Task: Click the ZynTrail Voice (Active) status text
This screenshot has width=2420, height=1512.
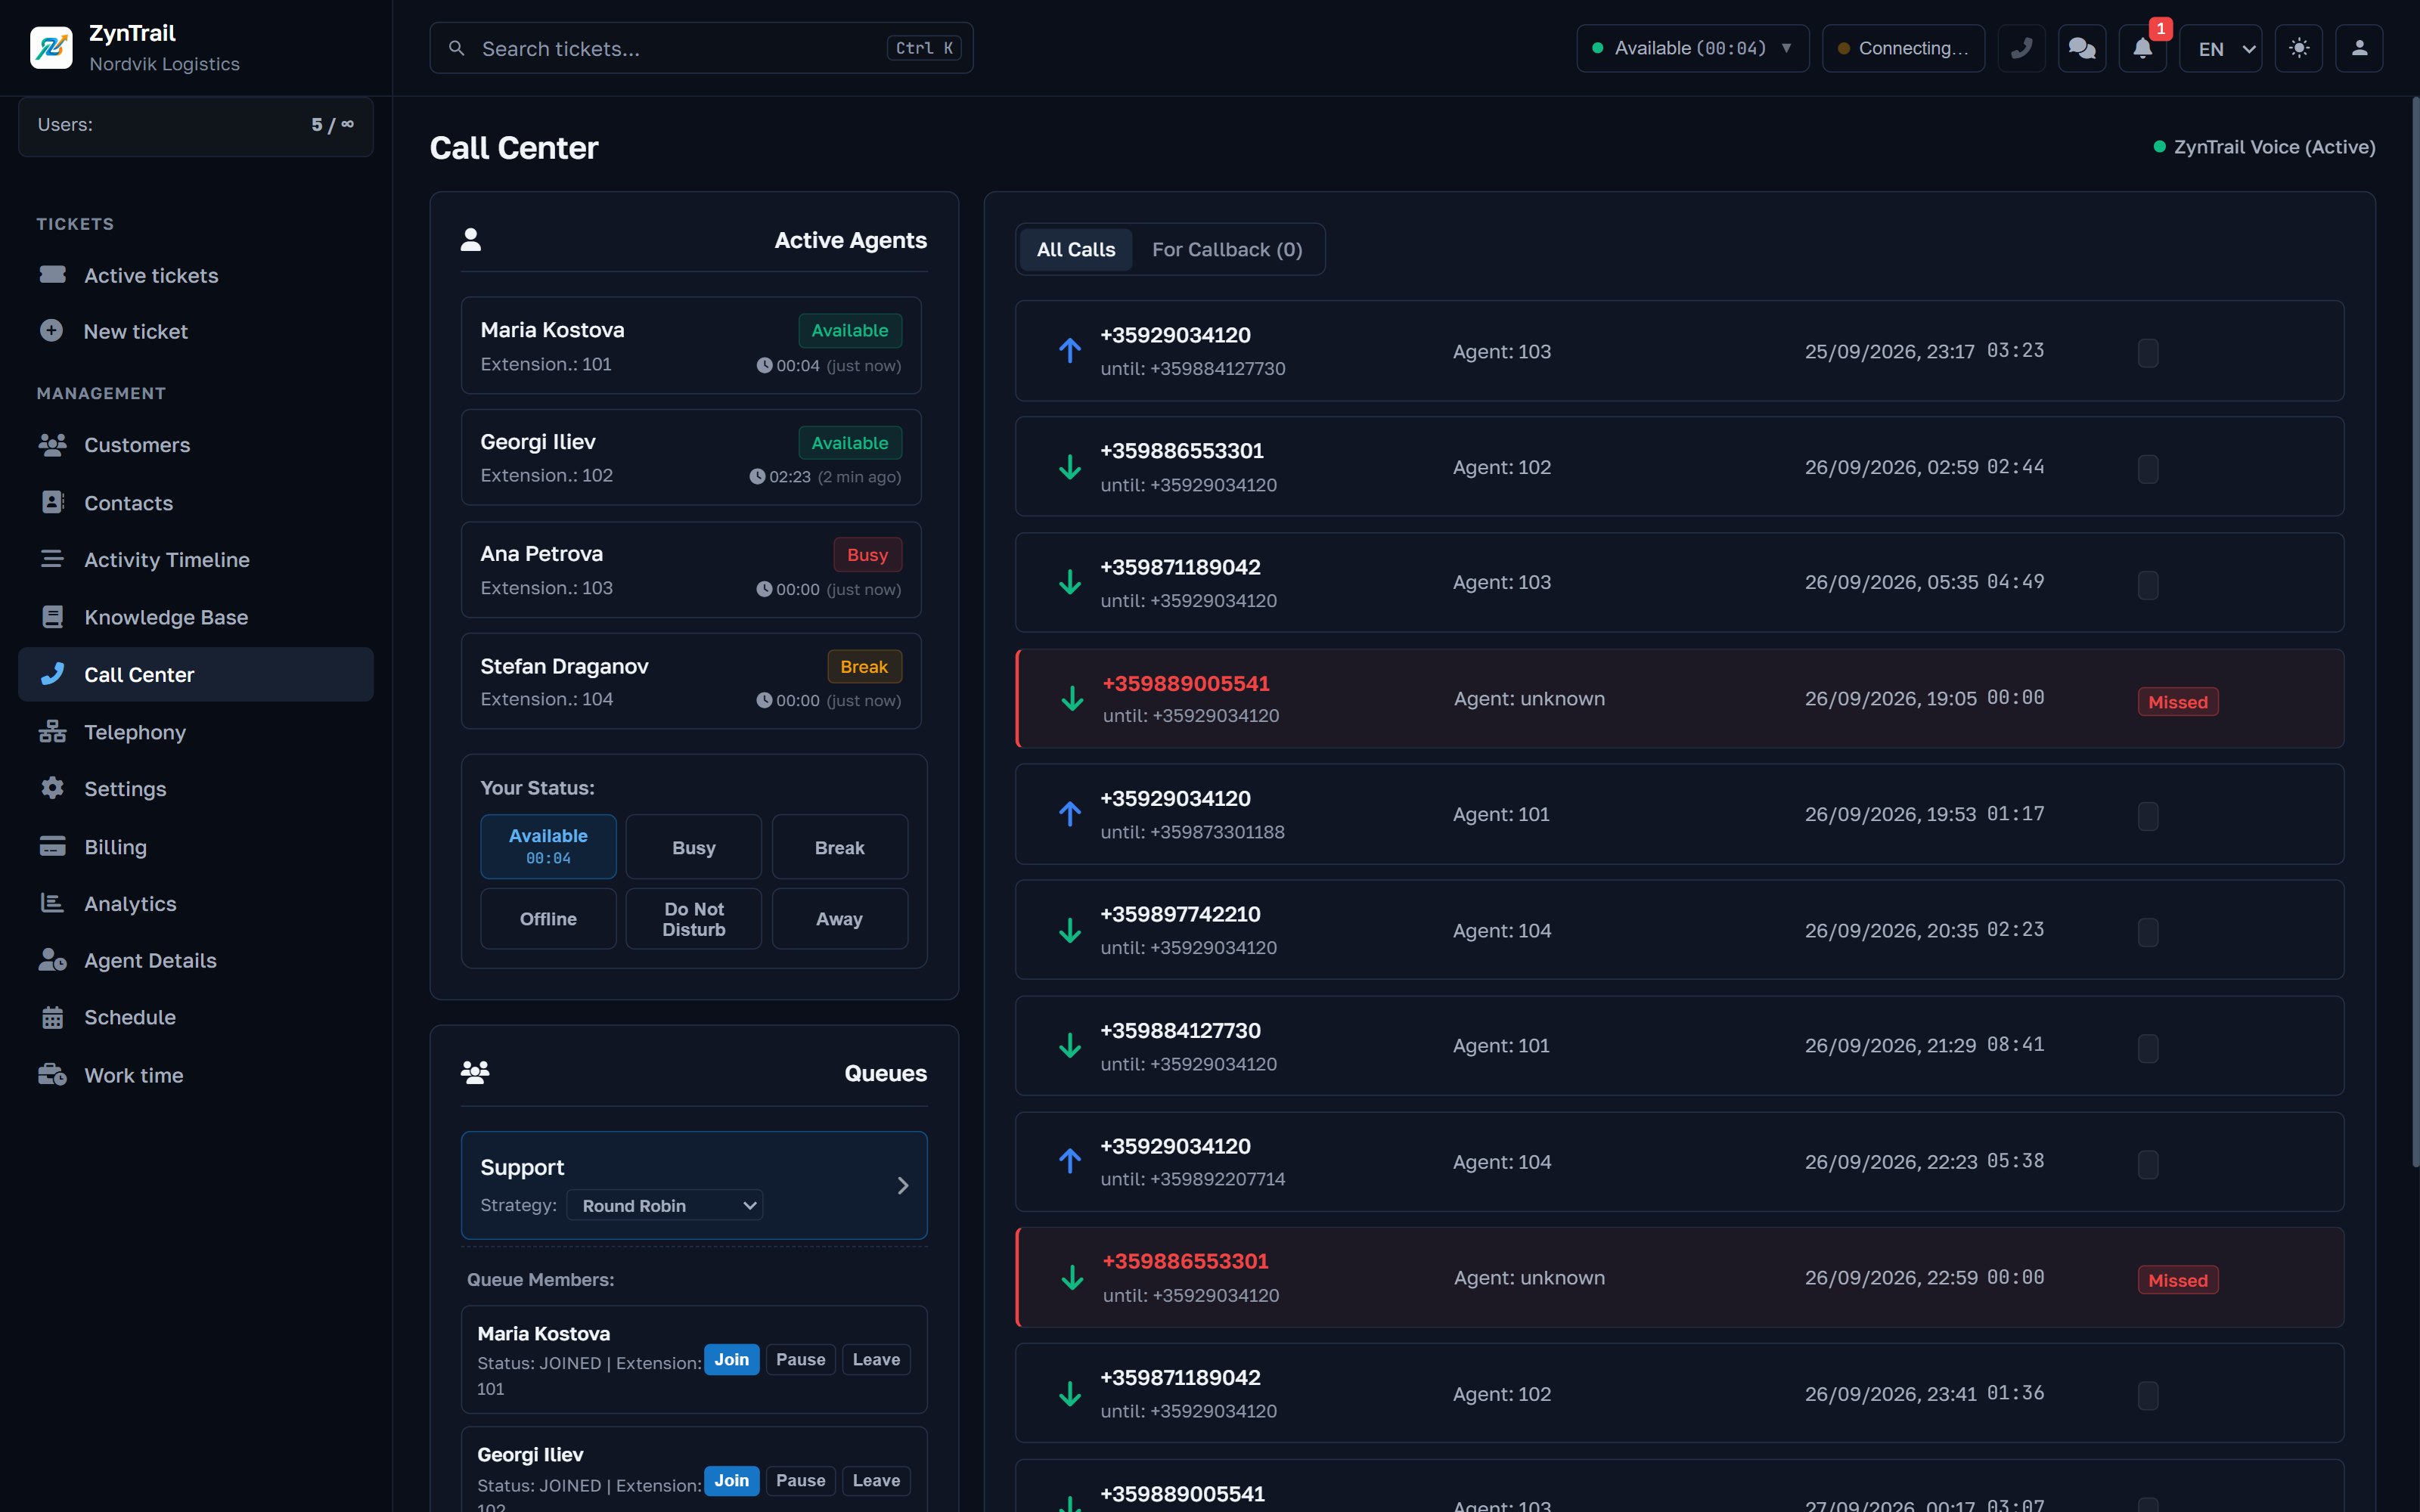Action: click(x=2274, y=147)
